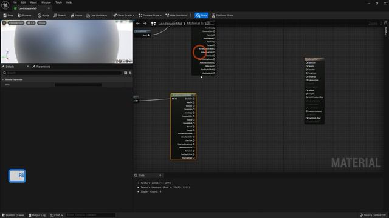
Task: Open the Output Log
Action: pyautogui.click(x=37, y=215)
